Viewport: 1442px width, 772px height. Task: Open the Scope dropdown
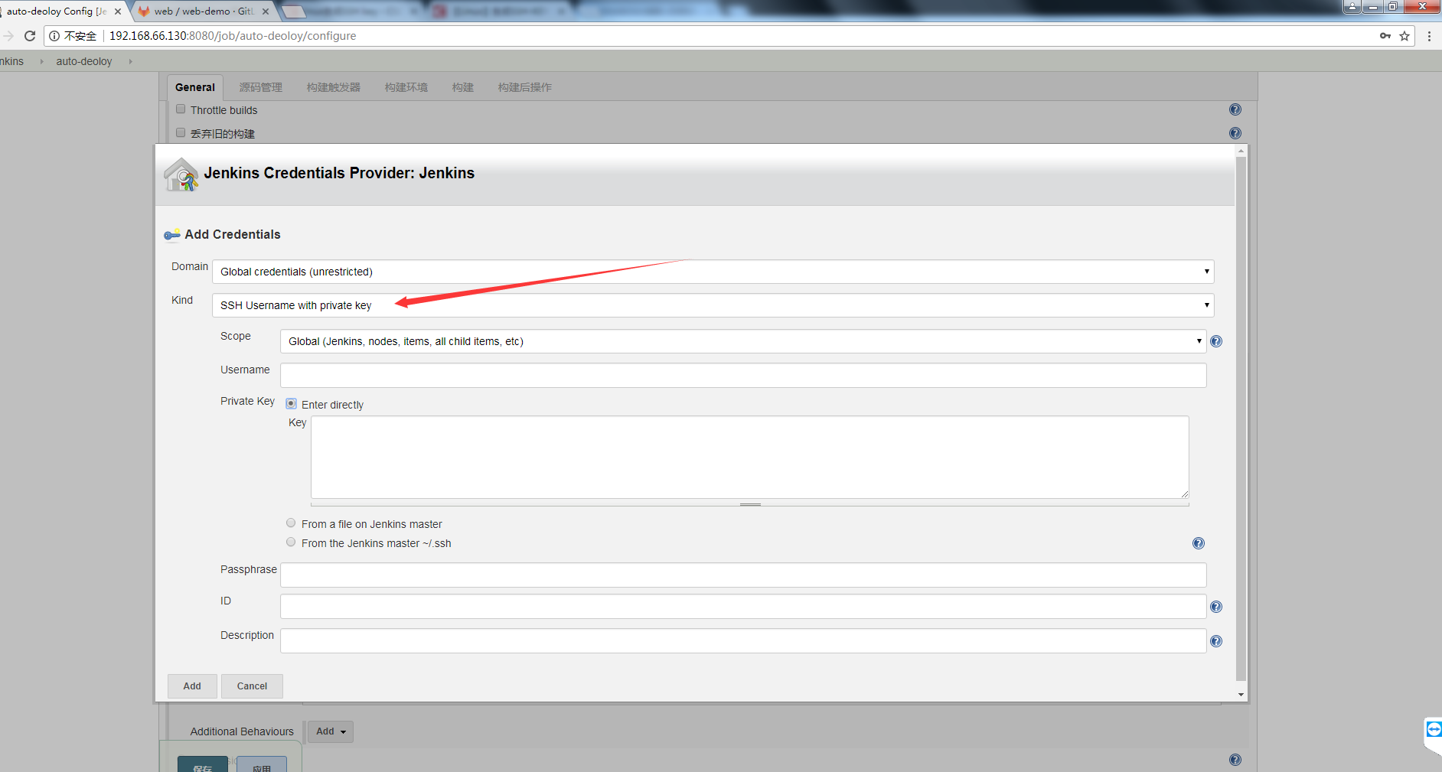pyautogui.click(x=743, y=341)
